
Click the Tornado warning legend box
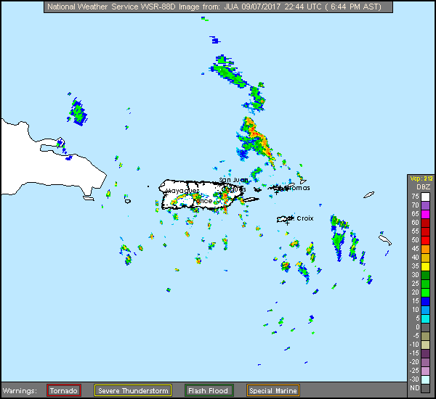click(64, 390)
